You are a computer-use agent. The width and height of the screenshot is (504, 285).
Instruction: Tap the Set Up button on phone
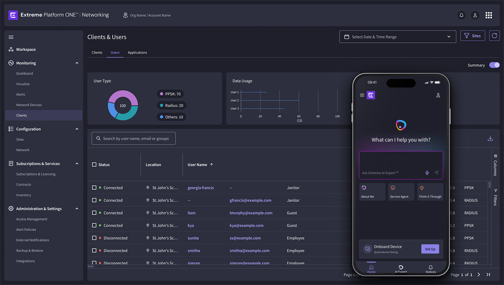pyautogui.click(x=430, y=249)
